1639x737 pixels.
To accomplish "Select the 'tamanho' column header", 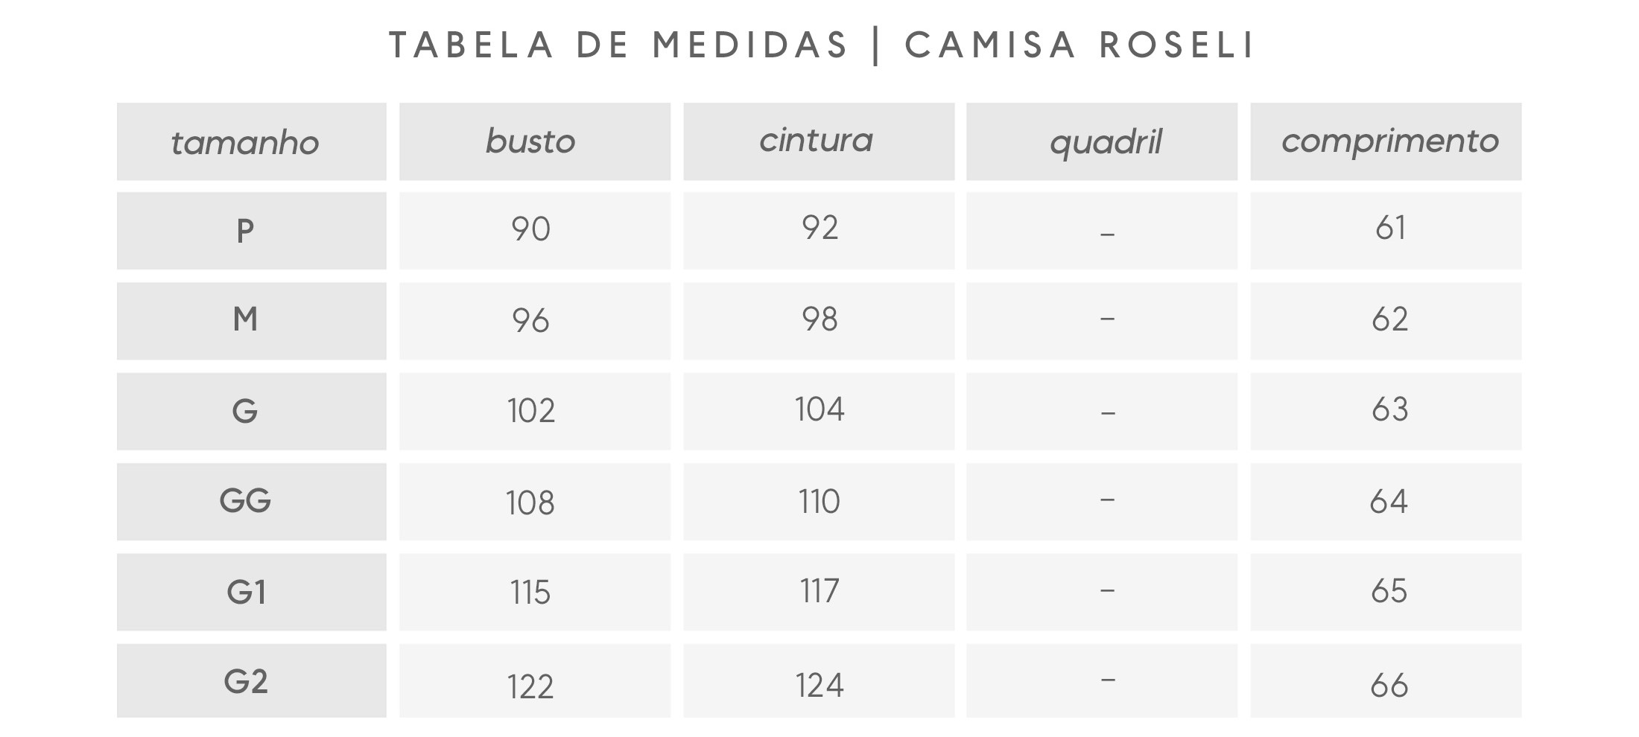I will pos(245,142).
